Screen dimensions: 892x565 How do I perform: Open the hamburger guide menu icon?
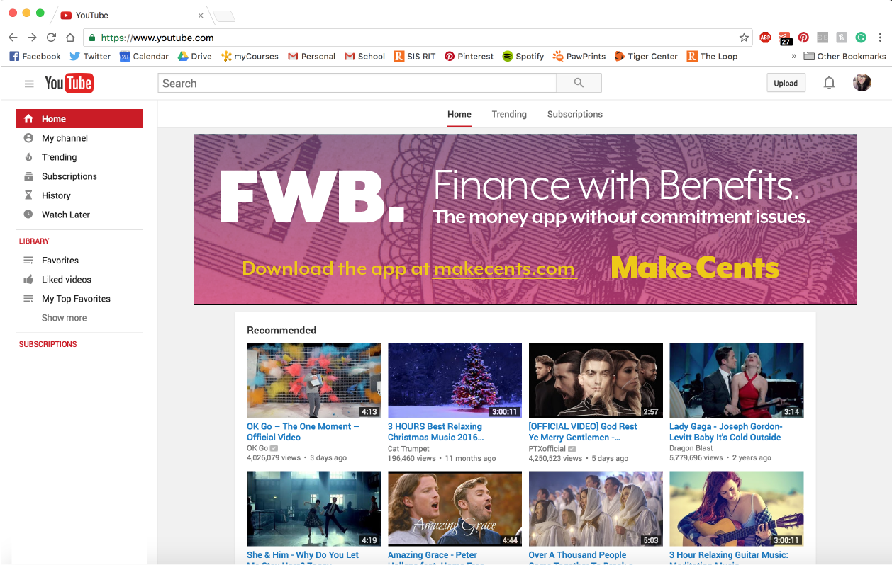point(29,84)
